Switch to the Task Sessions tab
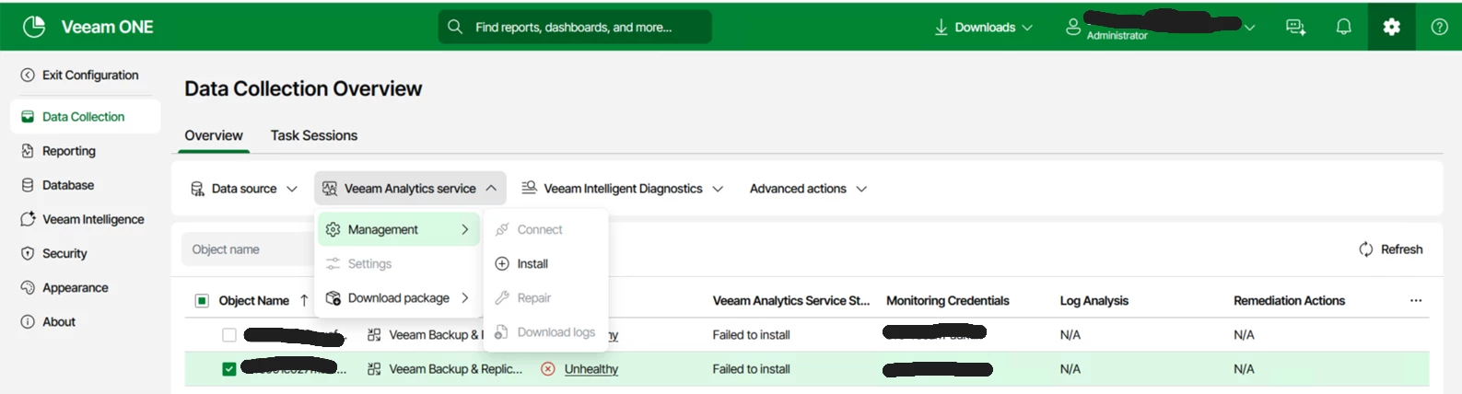Viewport: 1462px width, 394px height. (x=313, y=135)
